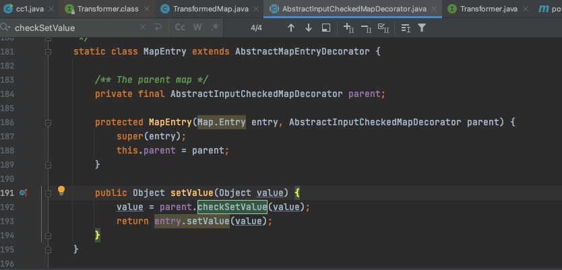Viewport: 562px width, 270px height.
Task: Open results in Find tool window icon
Action: (325, 28)
